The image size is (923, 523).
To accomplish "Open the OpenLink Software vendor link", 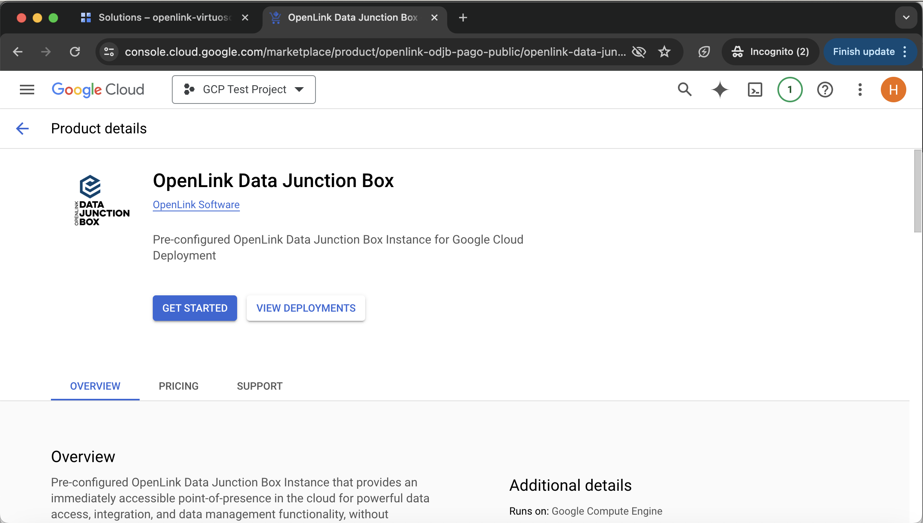I will tap(196, 205).
